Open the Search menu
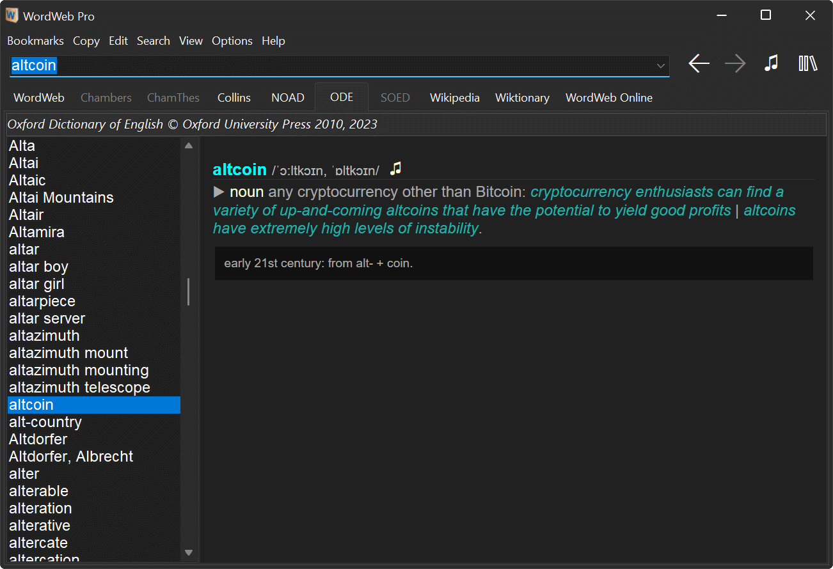The height and width of the screenshot is (569, 833). [154, 40]
